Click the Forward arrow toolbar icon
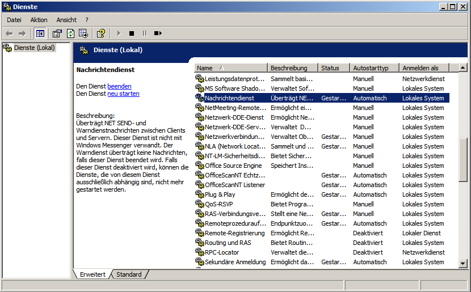The image size is (471, 292). tap(22, 33)
